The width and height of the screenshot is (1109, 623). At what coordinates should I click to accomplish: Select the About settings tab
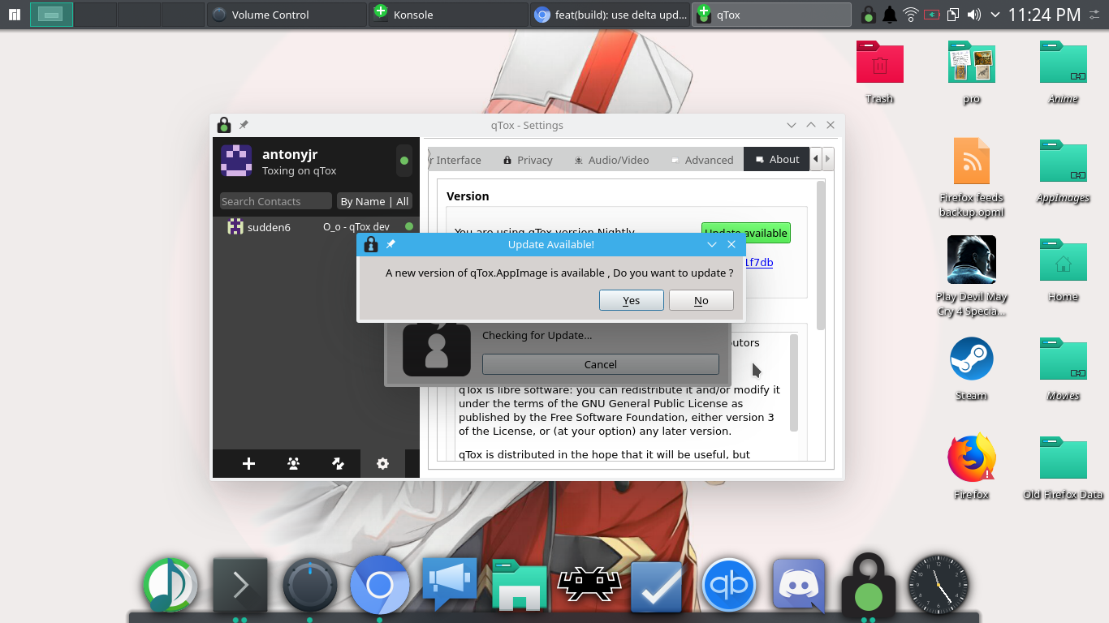[x=777, y=160]
